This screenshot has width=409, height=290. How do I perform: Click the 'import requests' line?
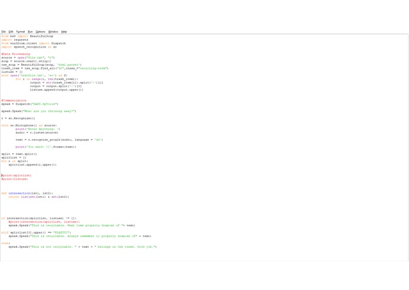tap(15, 40)
